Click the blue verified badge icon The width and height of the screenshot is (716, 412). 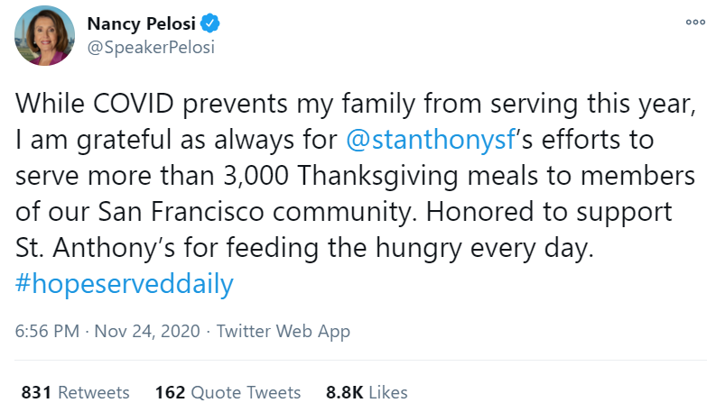[x=209, y=23]
